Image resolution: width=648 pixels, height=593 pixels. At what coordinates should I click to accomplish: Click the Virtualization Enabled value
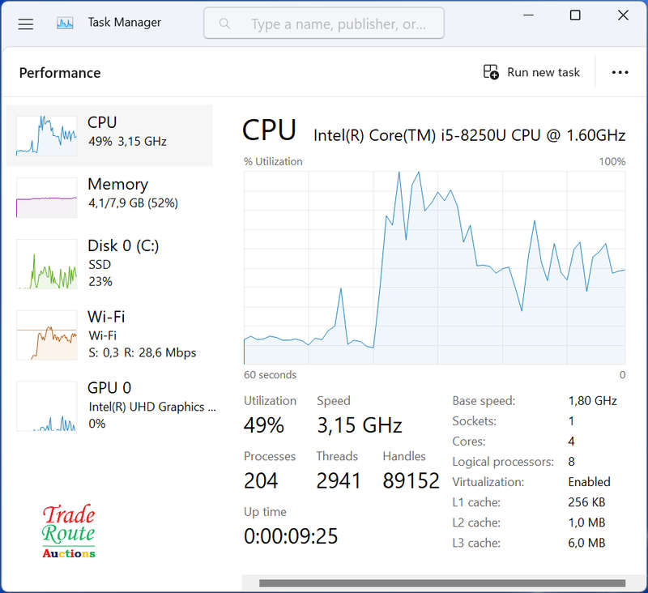point(589,482)
